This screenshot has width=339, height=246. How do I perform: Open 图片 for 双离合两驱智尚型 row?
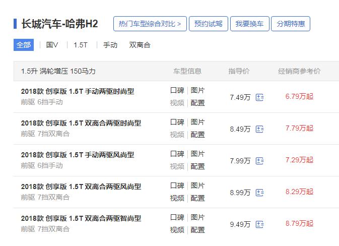197,217
